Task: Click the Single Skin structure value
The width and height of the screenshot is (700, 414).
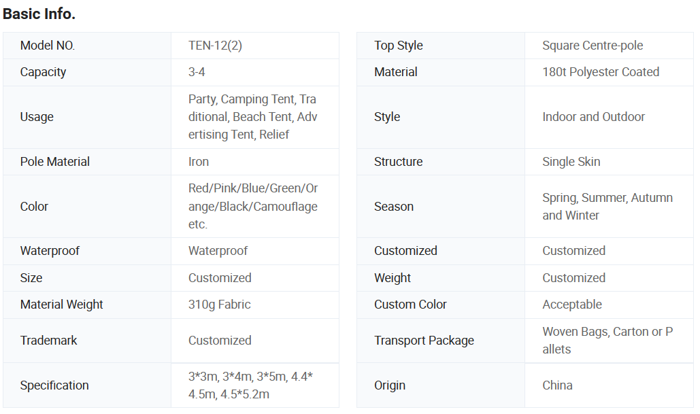Action: (x=571, y=162)
